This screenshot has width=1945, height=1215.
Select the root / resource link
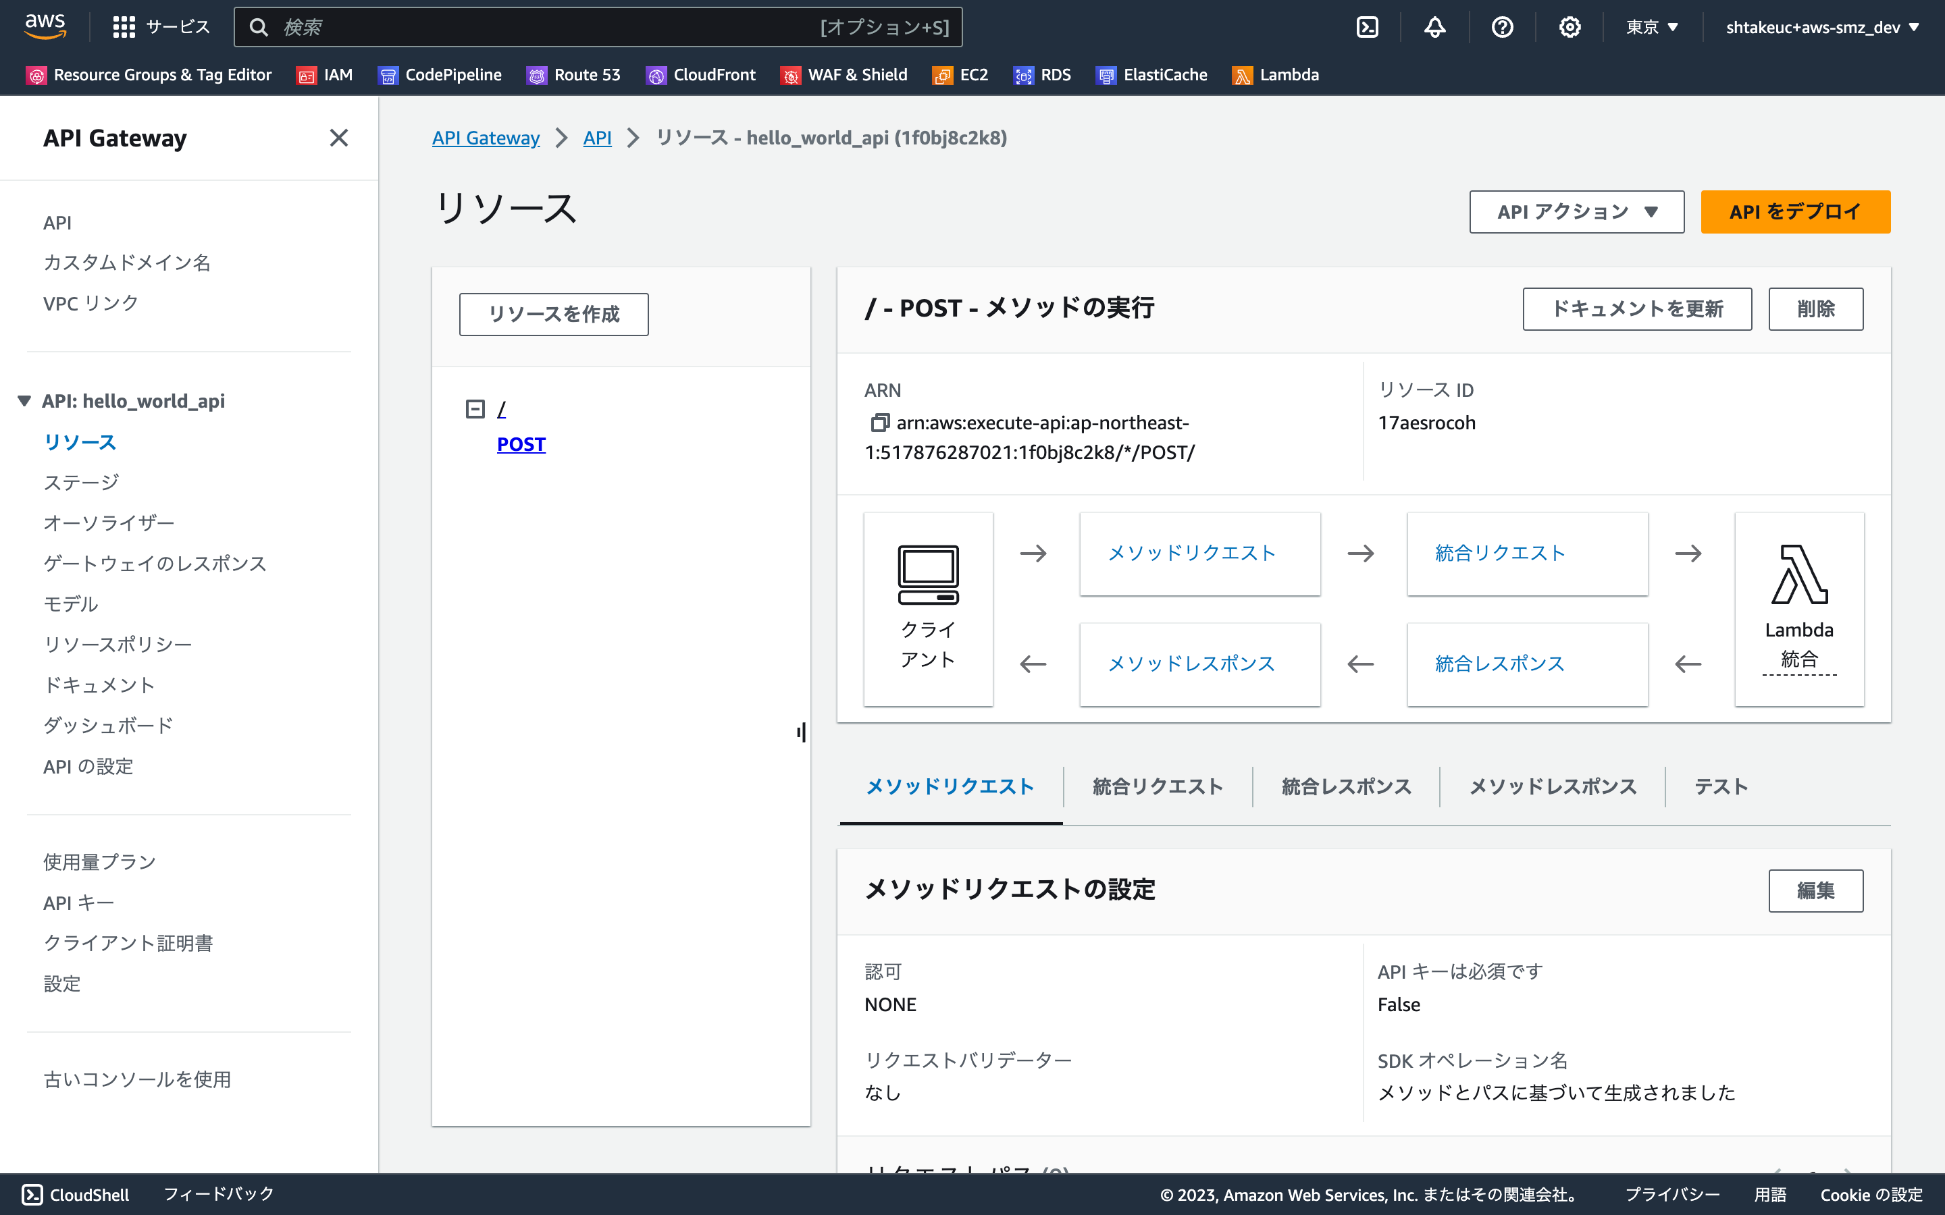(502, 409)
